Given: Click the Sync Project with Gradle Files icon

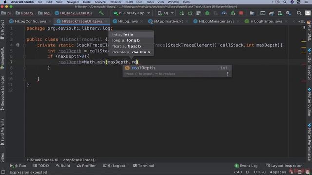Looking at the screenshot, I should click(272, 13).
